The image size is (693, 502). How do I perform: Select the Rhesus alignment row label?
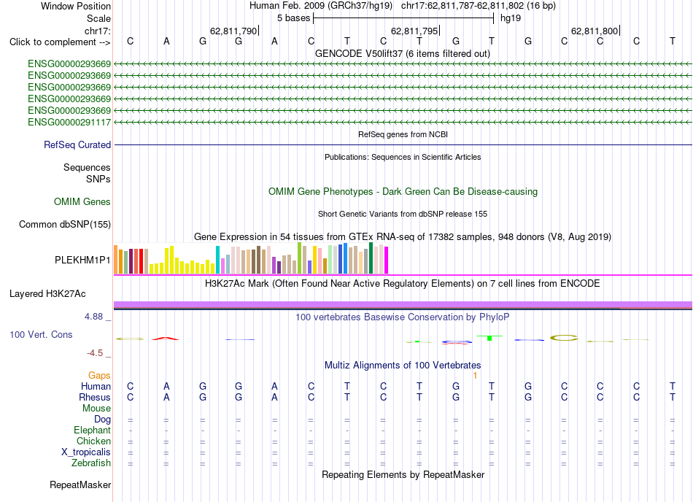point(95,397)
